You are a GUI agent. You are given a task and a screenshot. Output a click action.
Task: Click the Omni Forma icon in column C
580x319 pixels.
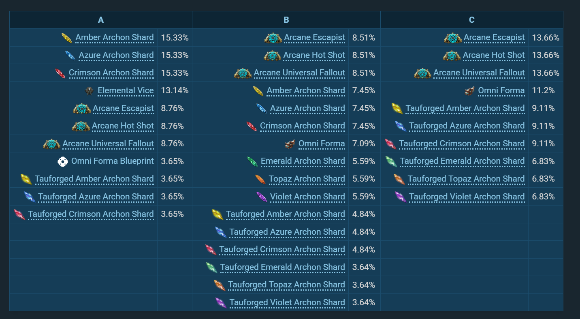469,91
